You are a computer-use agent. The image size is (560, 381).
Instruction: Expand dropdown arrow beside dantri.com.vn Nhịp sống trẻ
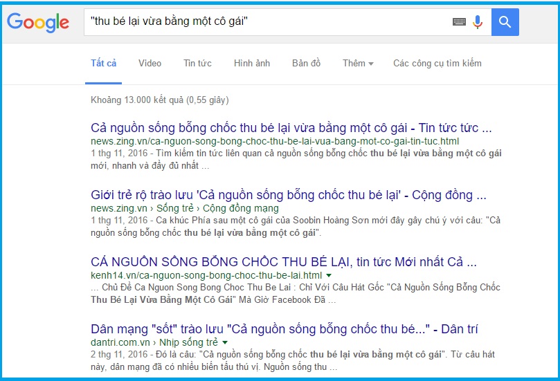click(225, 342)
